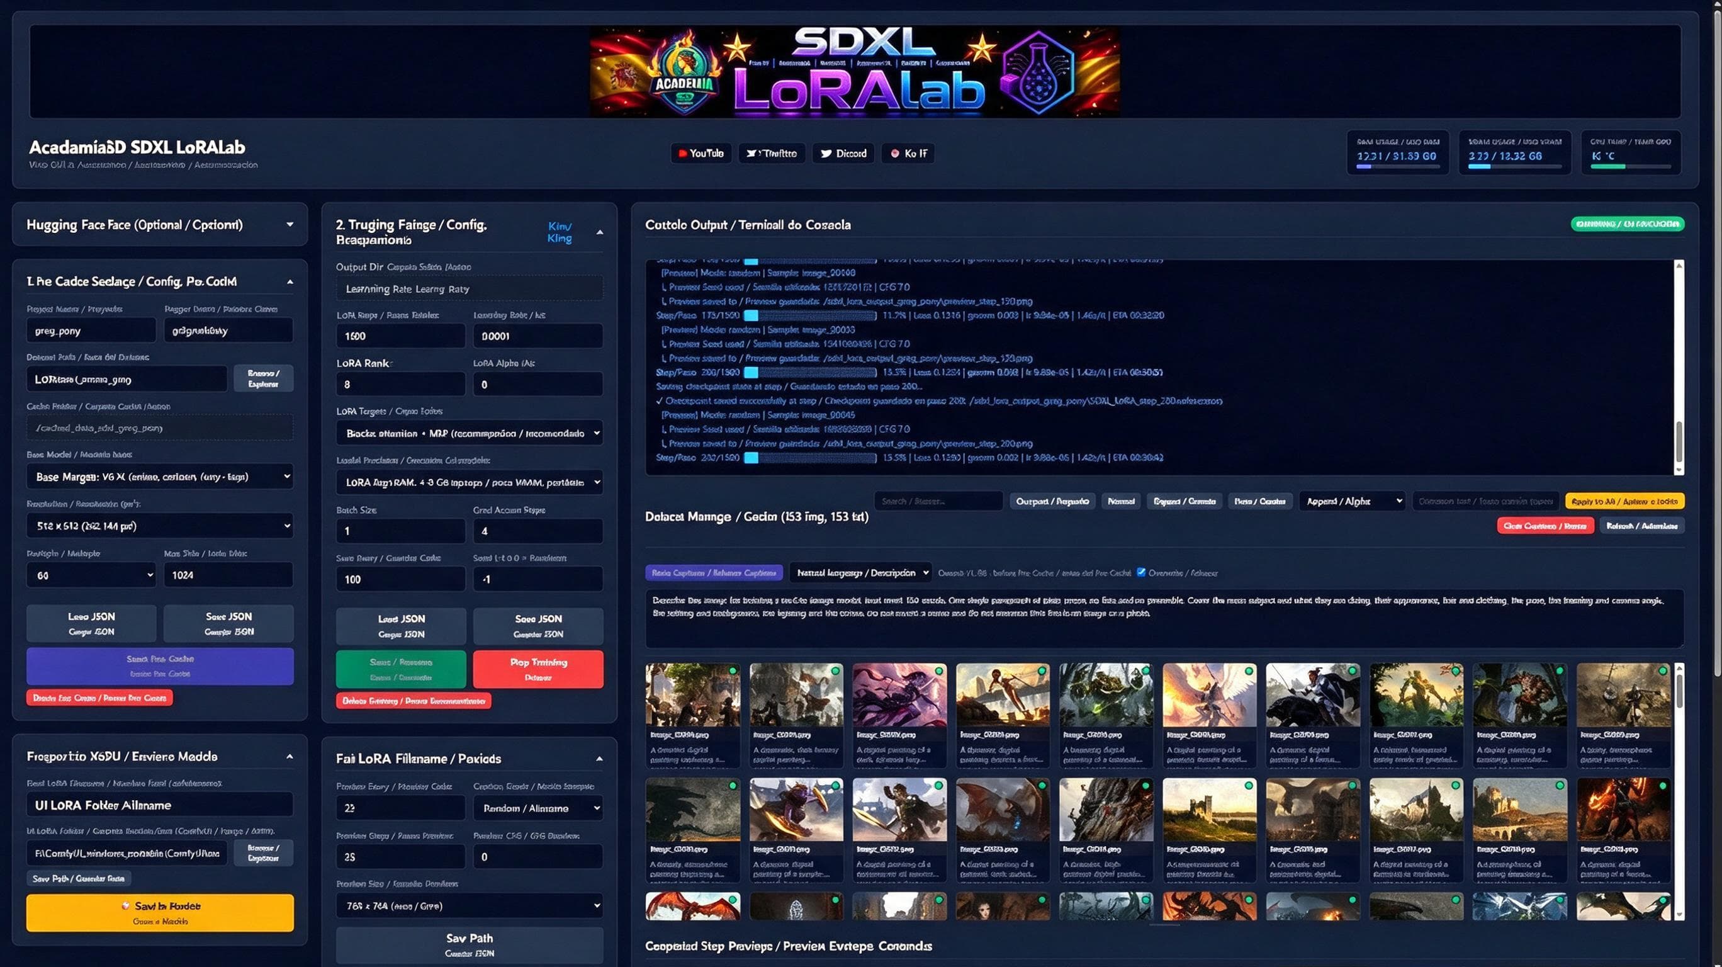Open the YouTube link button
This screenshot has height=967, width=1722.
pyautogui.click(x=701, y=153)
